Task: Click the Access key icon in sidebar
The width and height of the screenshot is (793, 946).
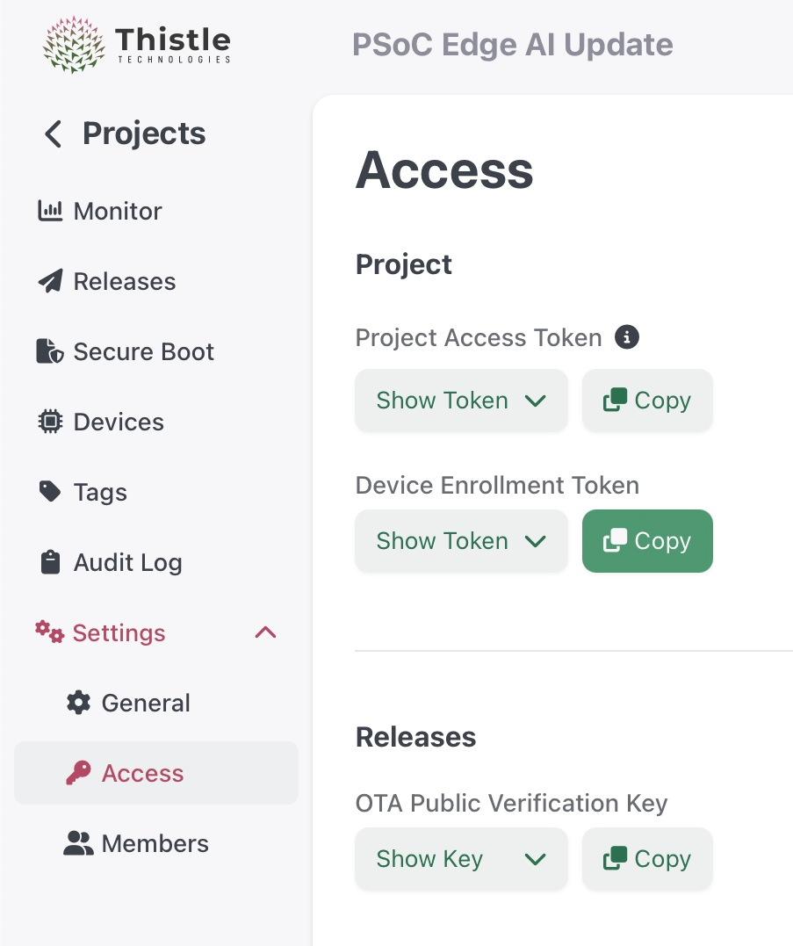Action: (x=79, y=773)
